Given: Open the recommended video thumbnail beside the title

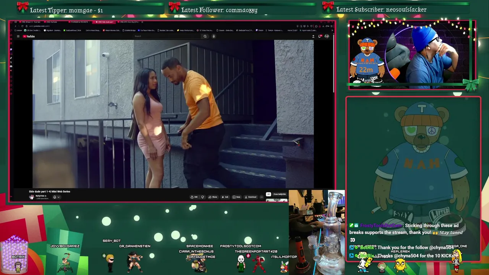Looking at the screenshot, I should point(277,200).
